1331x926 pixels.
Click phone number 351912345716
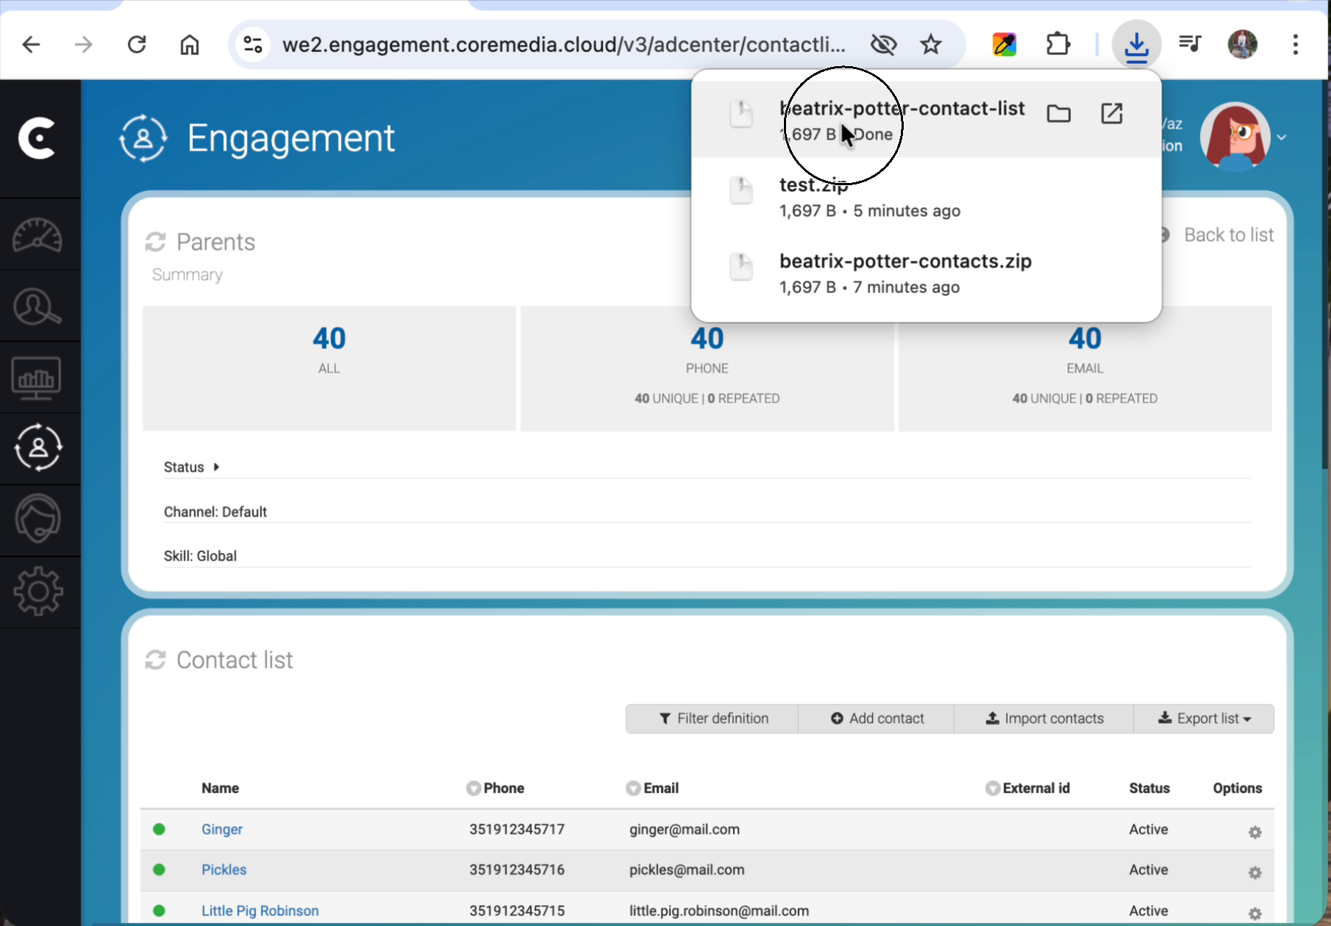[517, 869]
